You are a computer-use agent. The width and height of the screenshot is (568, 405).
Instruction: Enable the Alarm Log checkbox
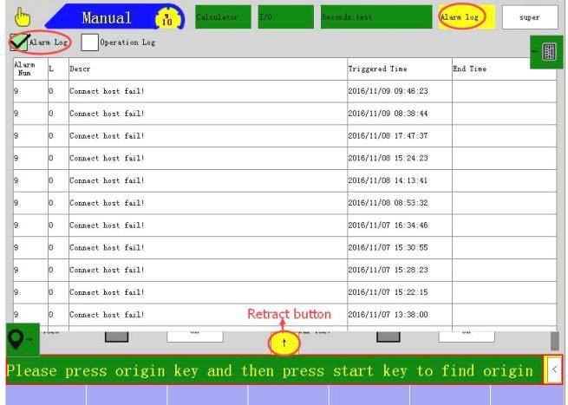18,42
